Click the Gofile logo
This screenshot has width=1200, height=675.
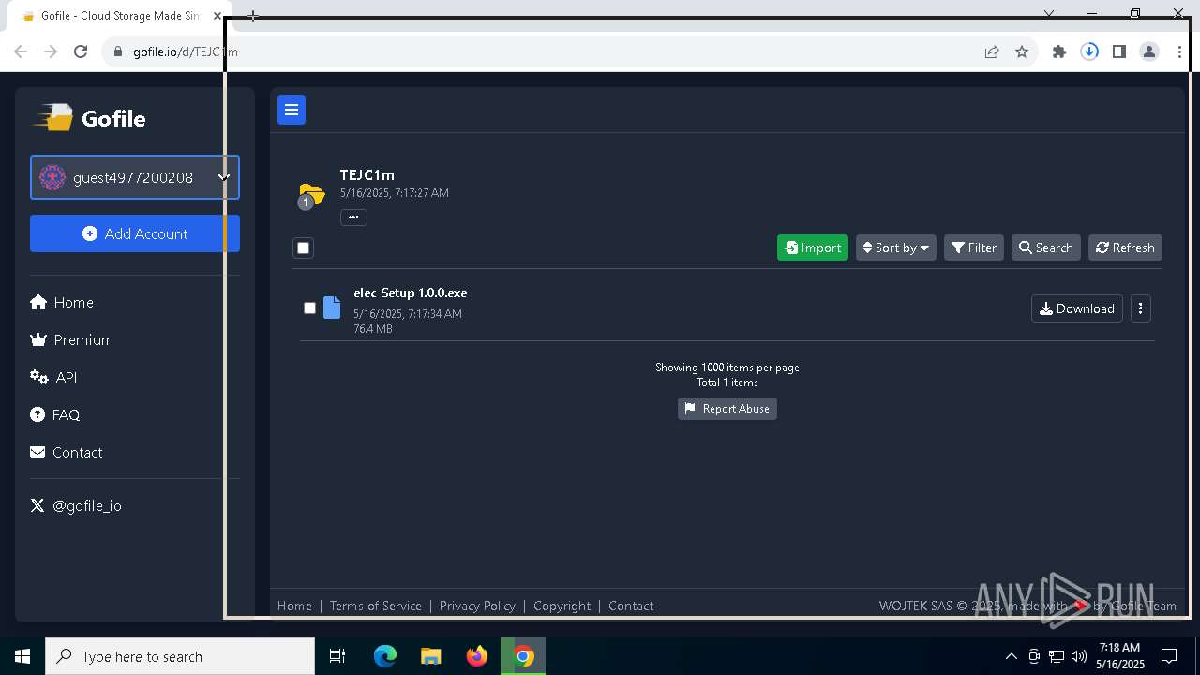pyautogui.click(x=90, y=118)
